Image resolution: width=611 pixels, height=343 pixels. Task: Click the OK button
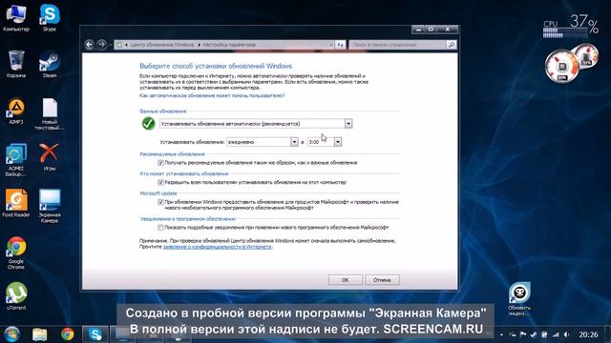pos(346,279)
